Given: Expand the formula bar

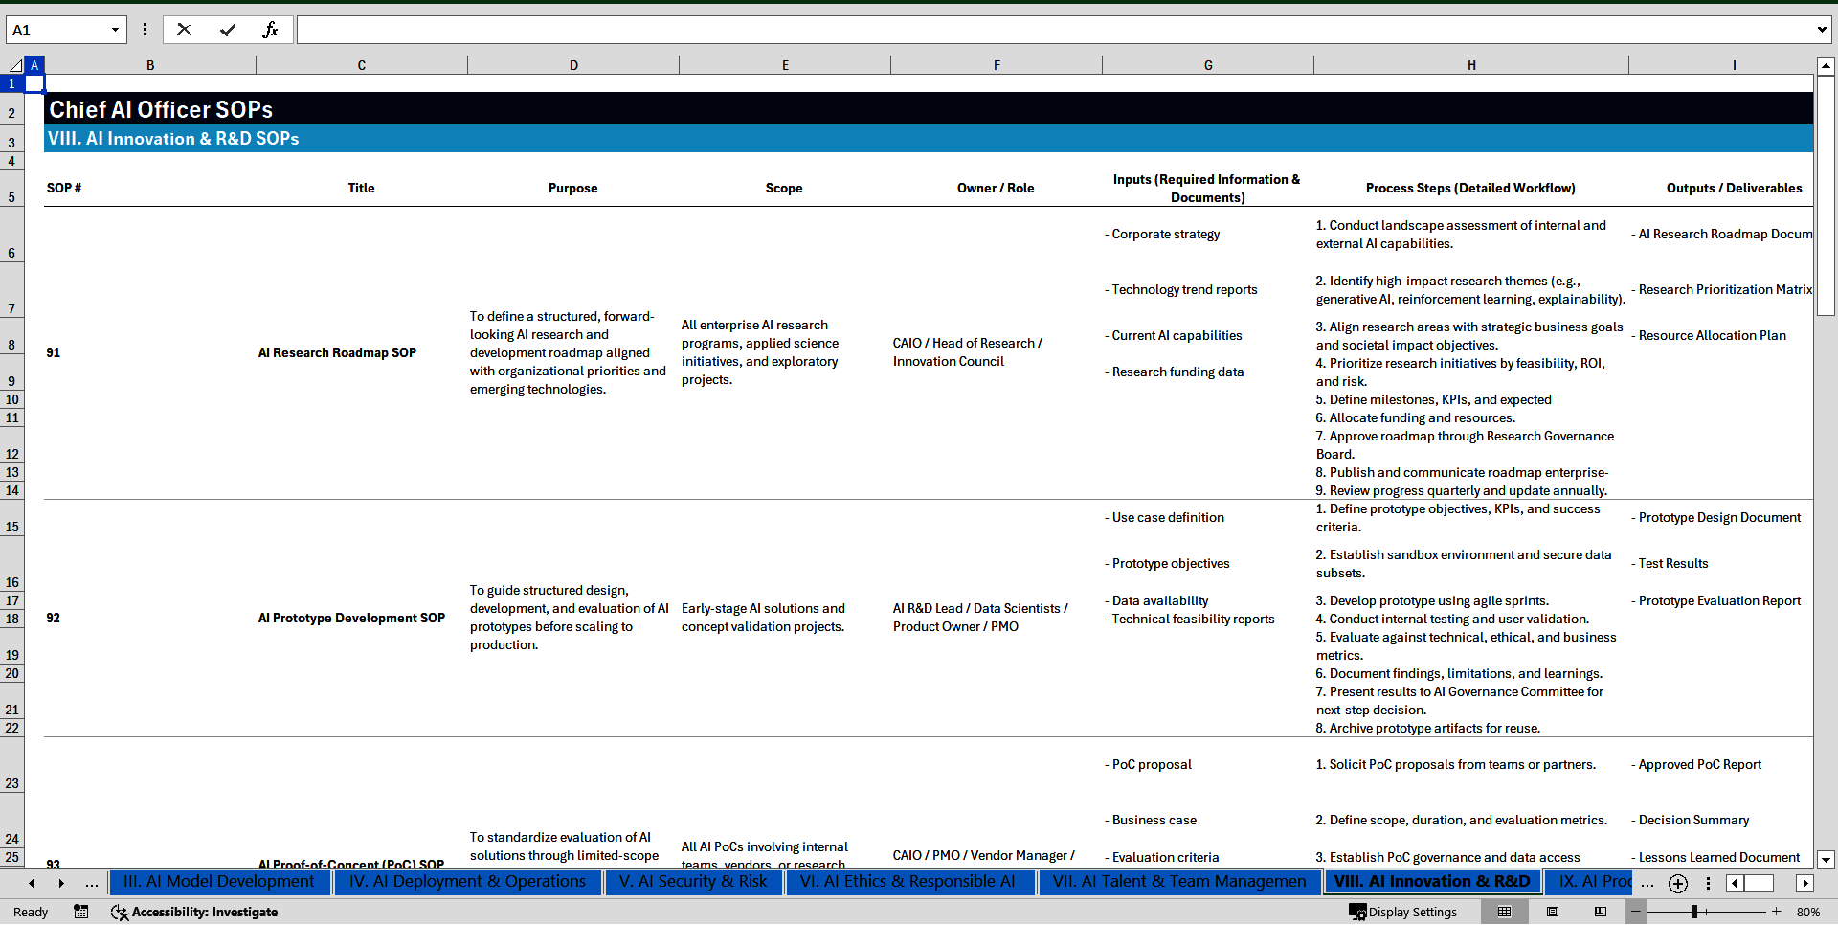Looking at the screenshot, I should point(1821,30).
